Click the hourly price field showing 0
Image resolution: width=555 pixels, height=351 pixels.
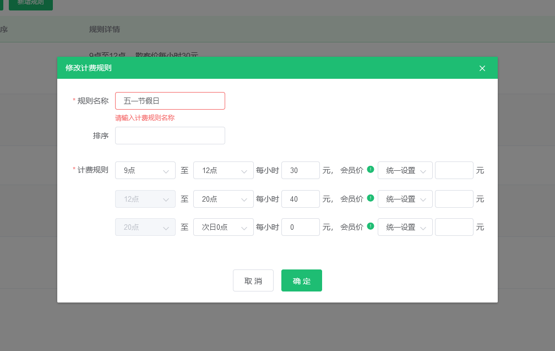pos(301,227)
